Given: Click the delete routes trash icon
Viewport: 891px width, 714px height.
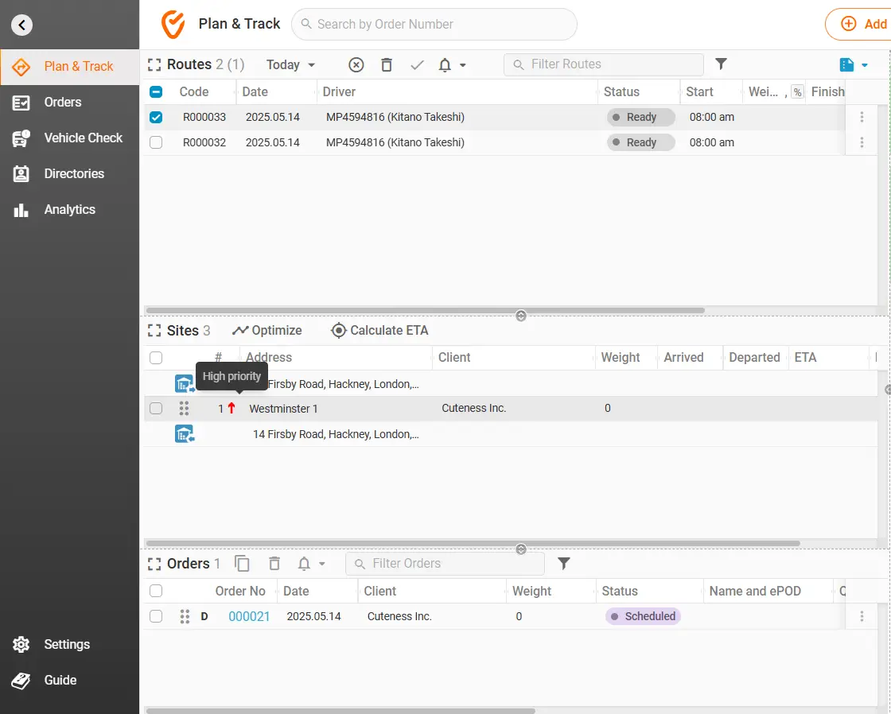Looking at the screenshot, I should pyautogui.click(x=387, y=65).
